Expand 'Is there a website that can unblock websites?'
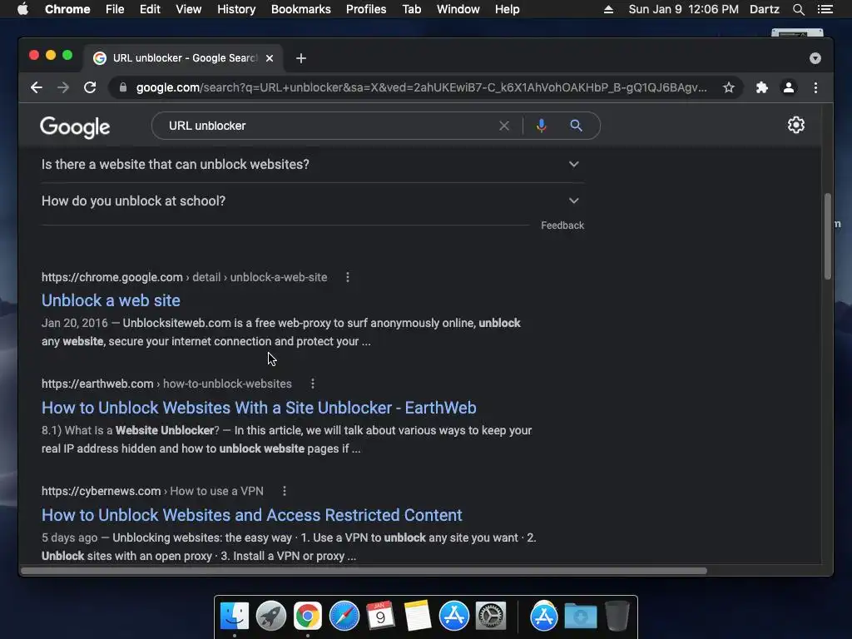 [x=310, y=164]
